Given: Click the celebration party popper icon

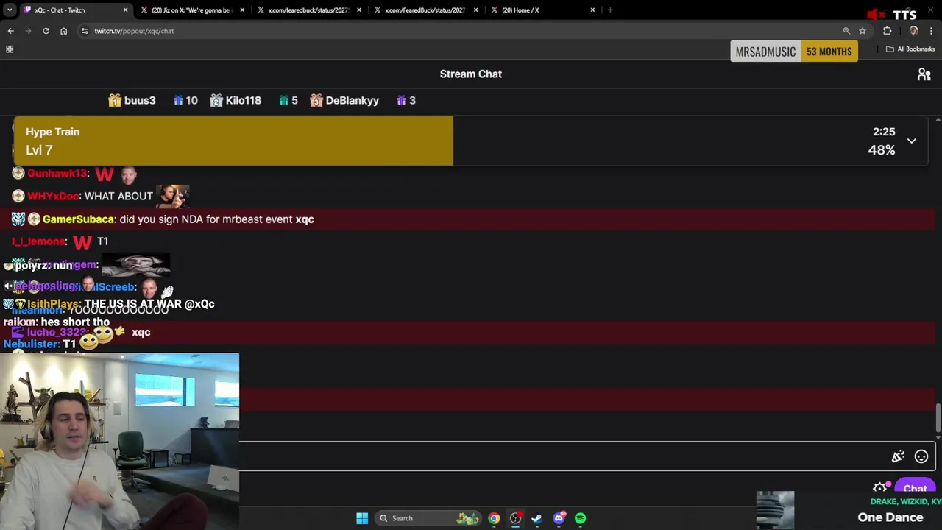Looking at the screenshot, I should tap(898, 457).
